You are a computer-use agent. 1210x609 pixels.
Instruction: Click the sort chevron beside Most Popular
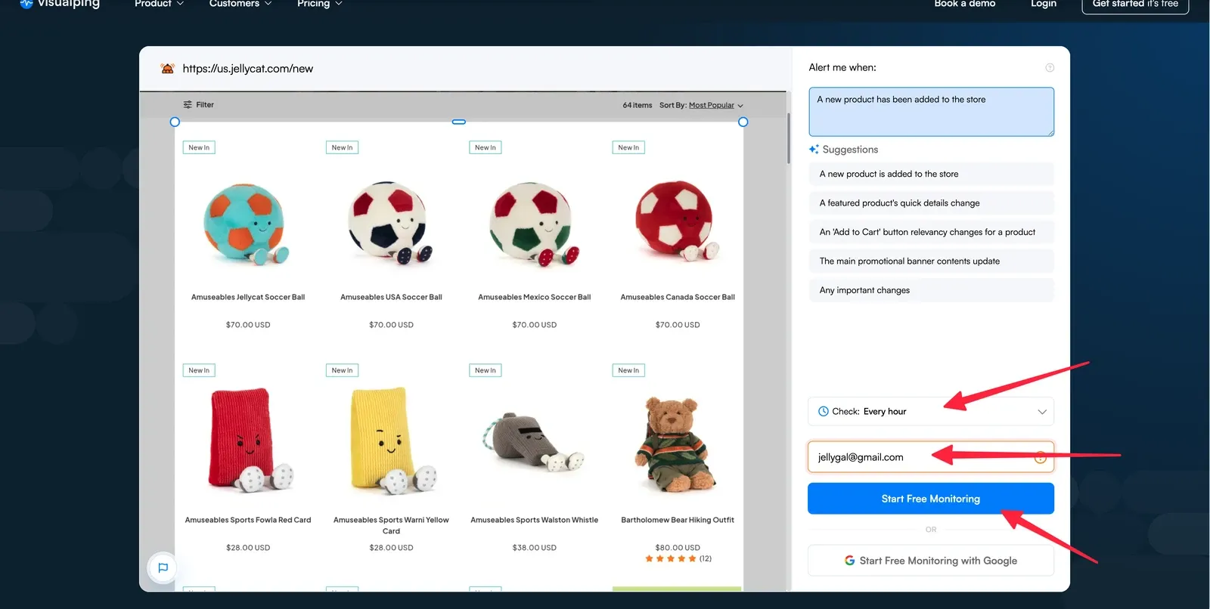point(740,106)
